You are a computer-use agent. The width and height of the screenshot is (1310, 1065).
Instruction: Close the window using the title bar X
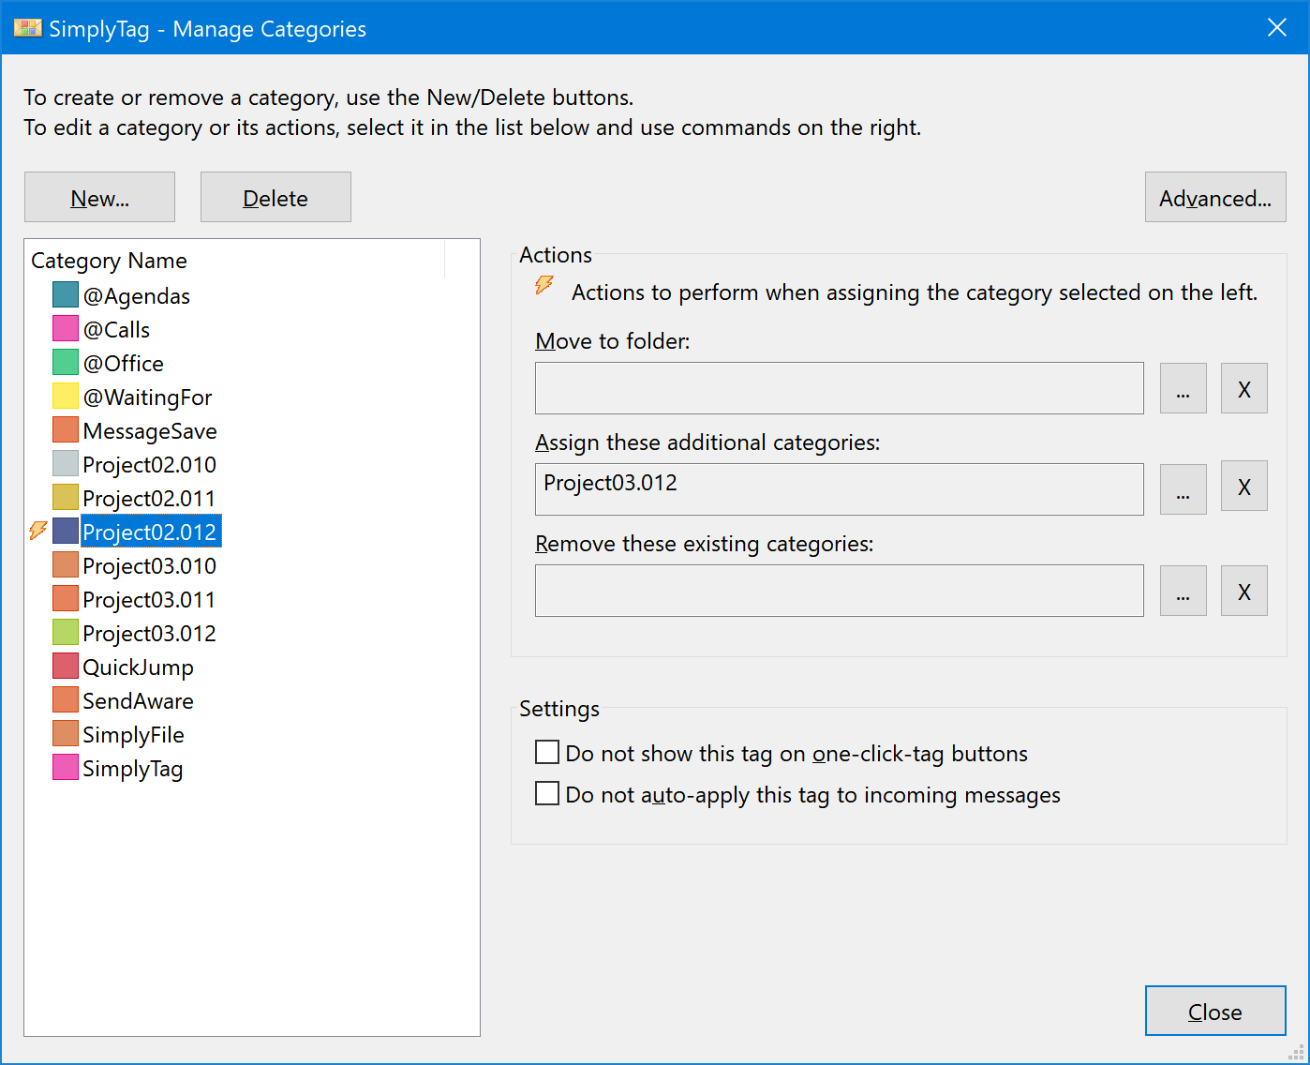click(1276, 27)
